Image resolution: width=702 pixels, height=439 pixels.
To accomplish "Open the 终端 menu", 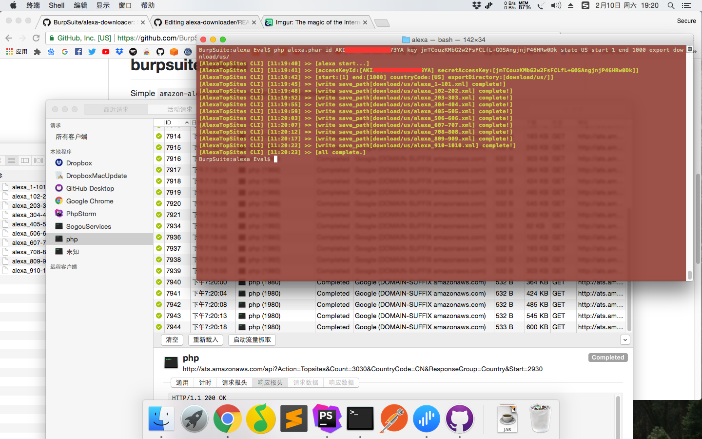I will click(x=33, y=5).
